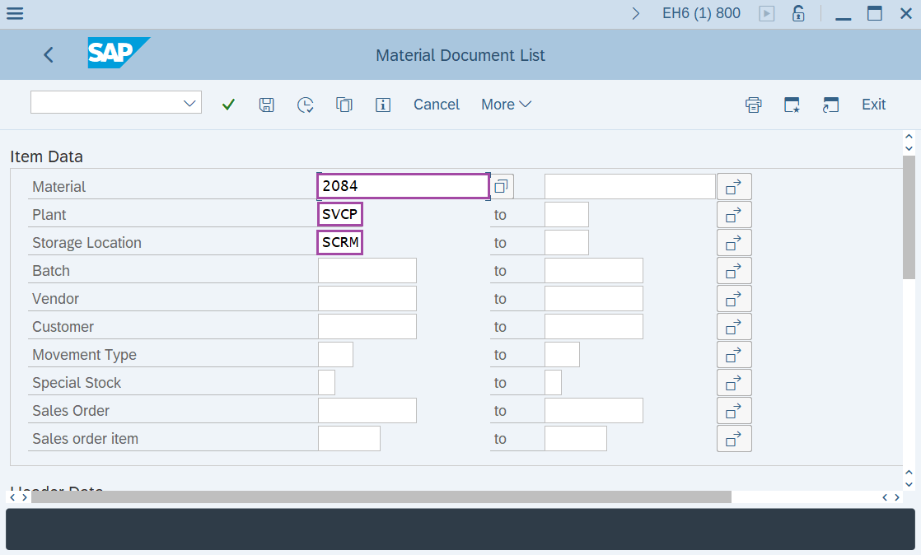Click the Print icon
This screenshot has height=555, width=921.
[753, 105]
